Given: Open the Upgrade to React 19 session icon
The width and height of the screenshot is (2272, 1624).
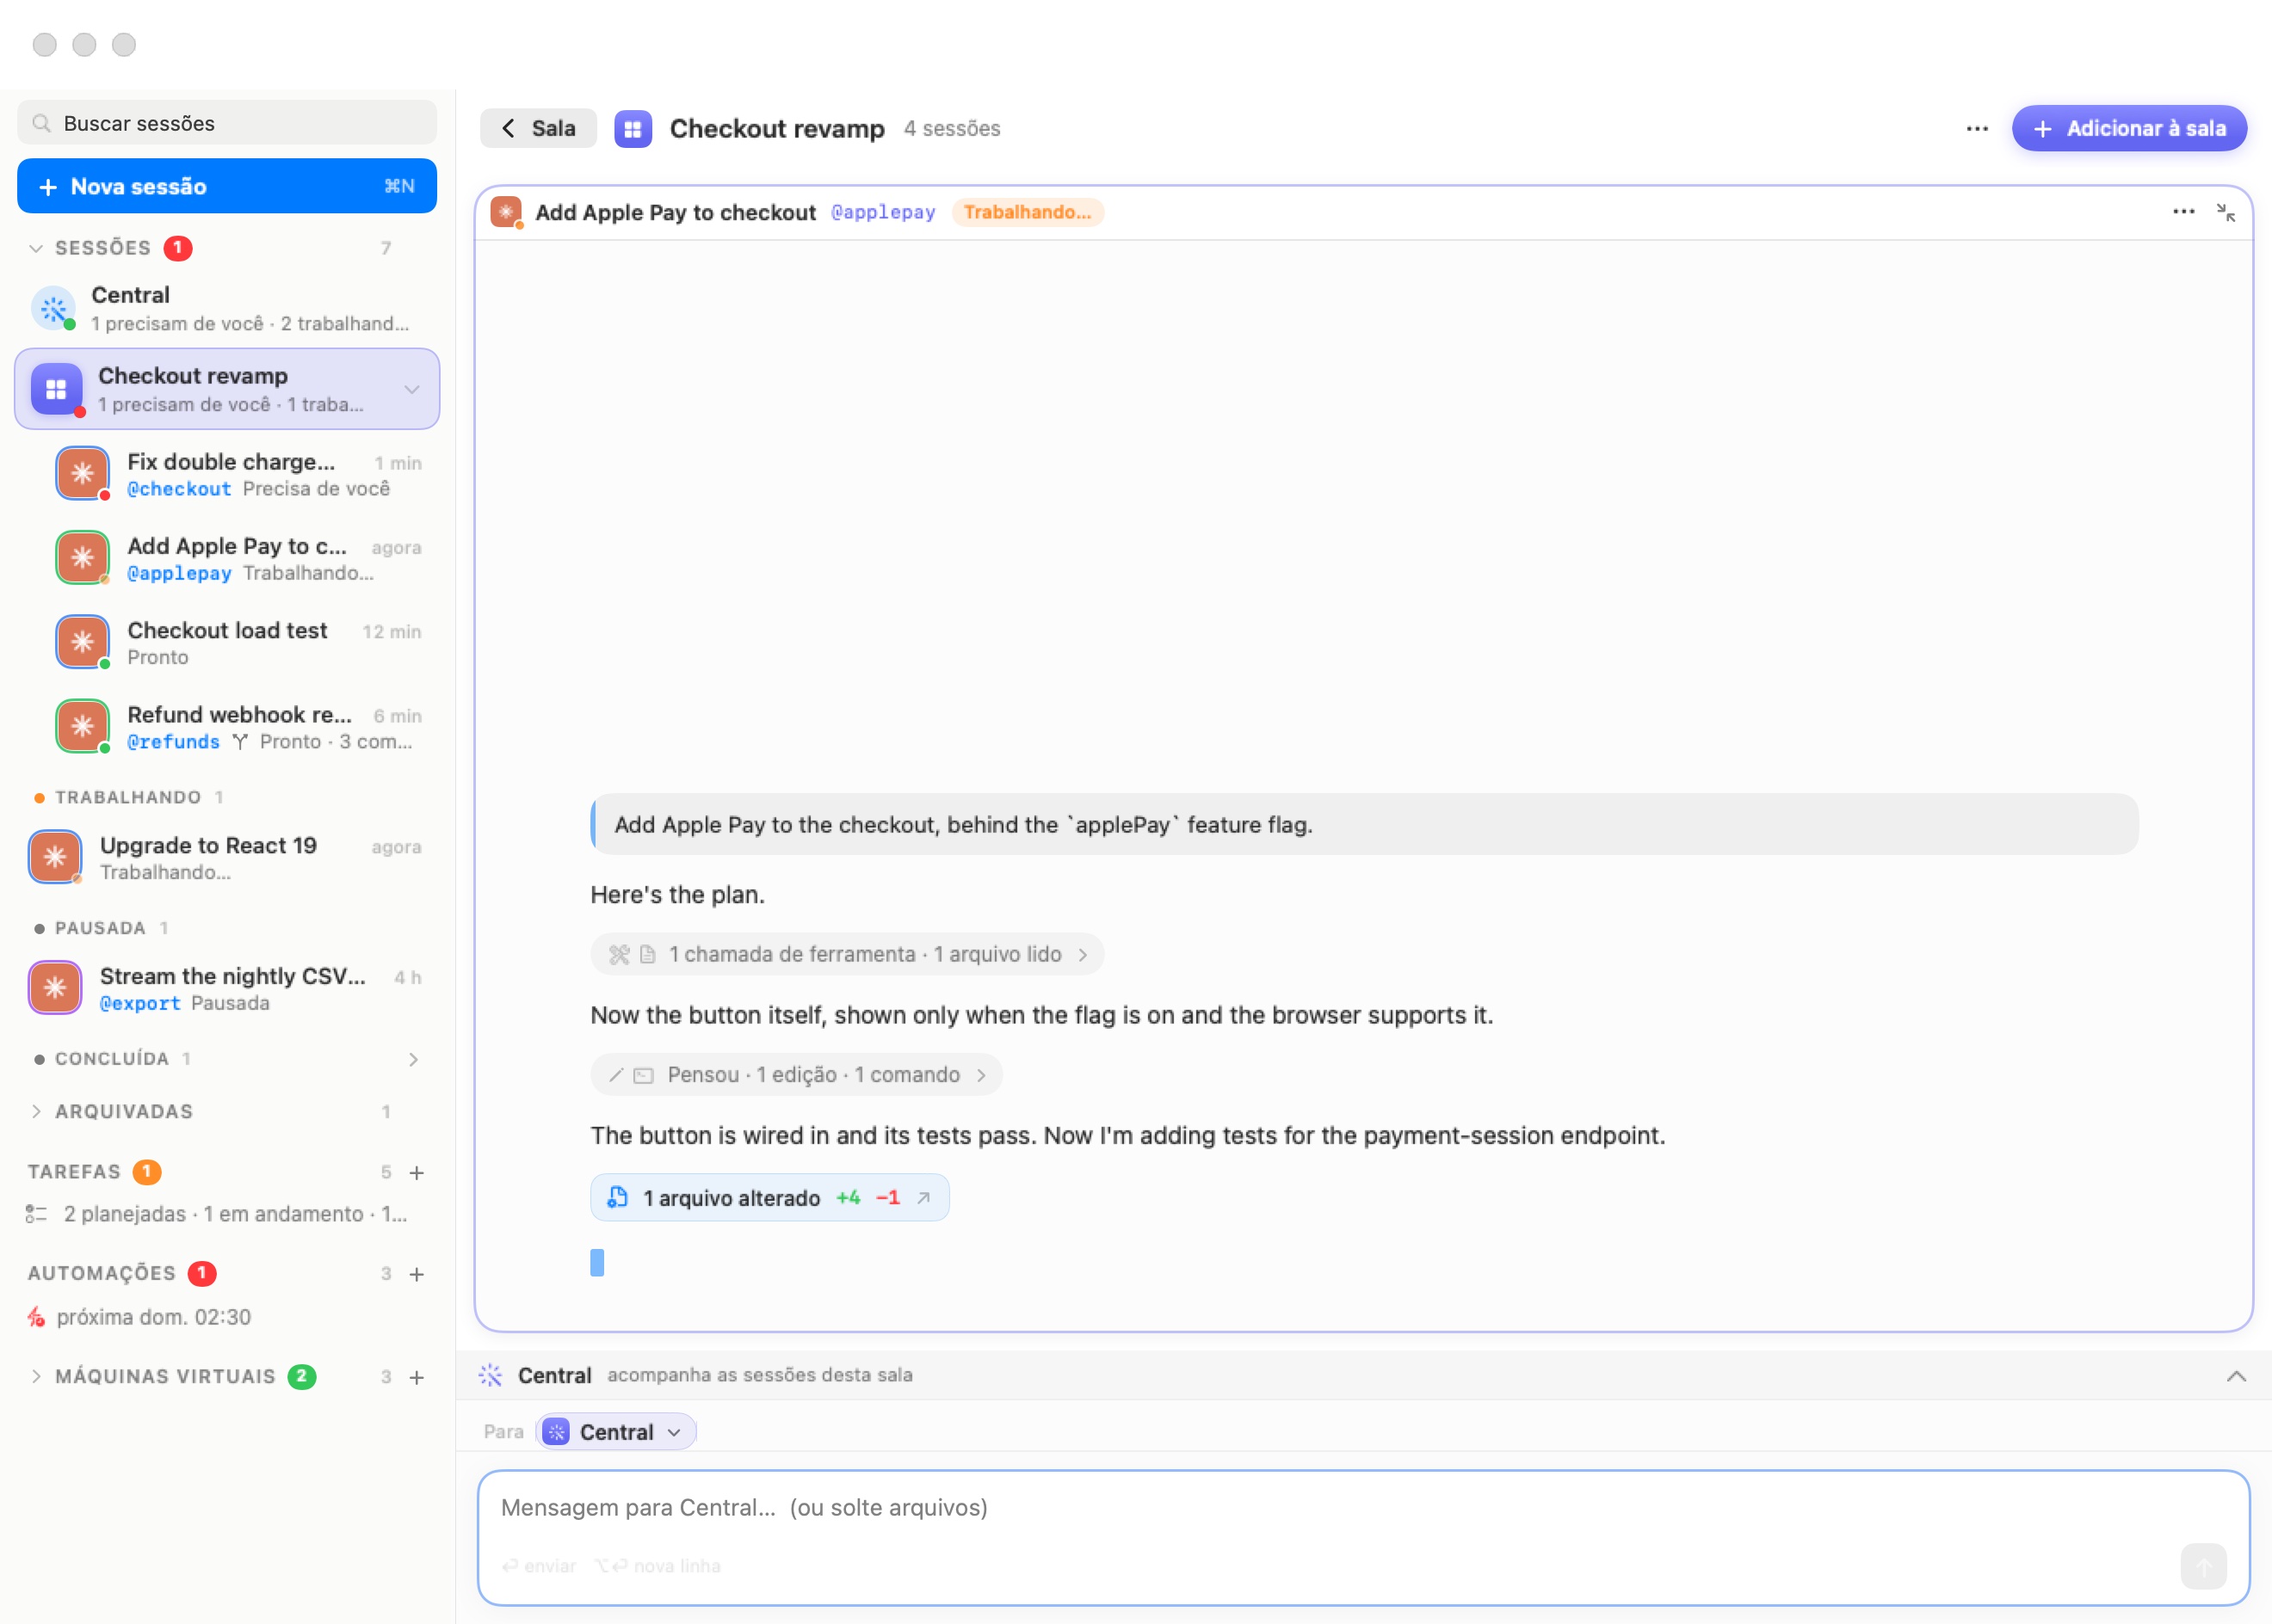Looking at the screenshot, I should (x=55, y=857).
